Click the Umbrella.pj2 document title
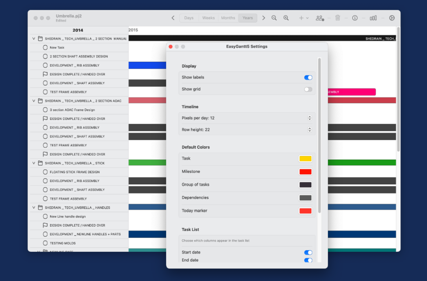The image size is (427, 281). pos(69,16)
